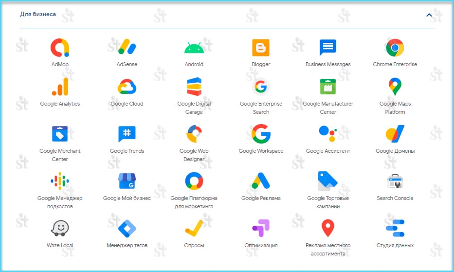Click the Waze Local smiley icon

tap(60, 228)
